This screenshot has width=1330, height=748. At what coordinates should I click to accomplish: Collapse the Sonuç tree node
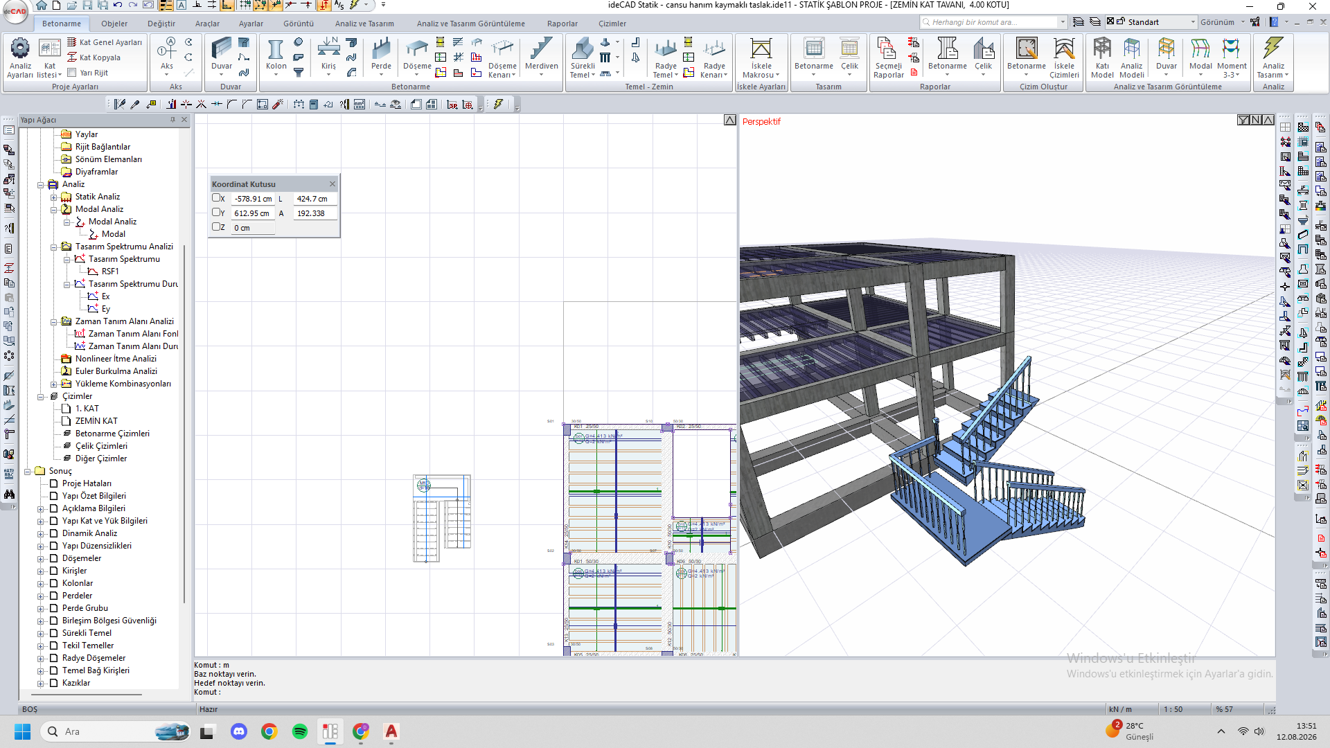pos(27,471)
